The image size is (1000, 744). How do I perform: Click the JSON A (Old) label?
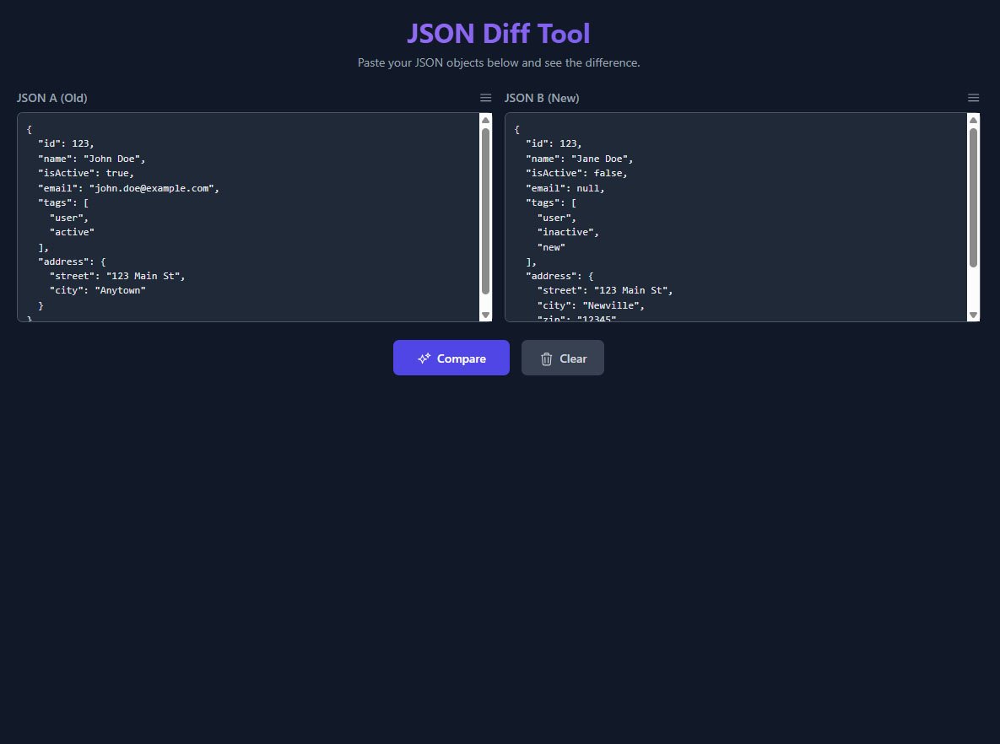coord(52,98)
